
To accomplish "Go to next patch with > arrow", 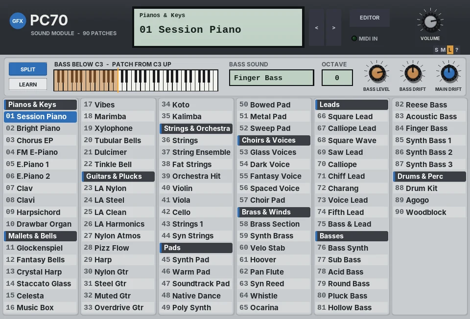I will 333,27.
